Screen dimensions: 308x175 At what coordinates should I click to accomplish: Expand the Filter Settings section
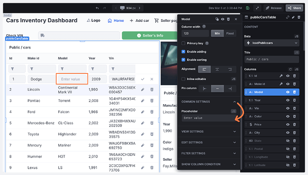coord(208,153)
